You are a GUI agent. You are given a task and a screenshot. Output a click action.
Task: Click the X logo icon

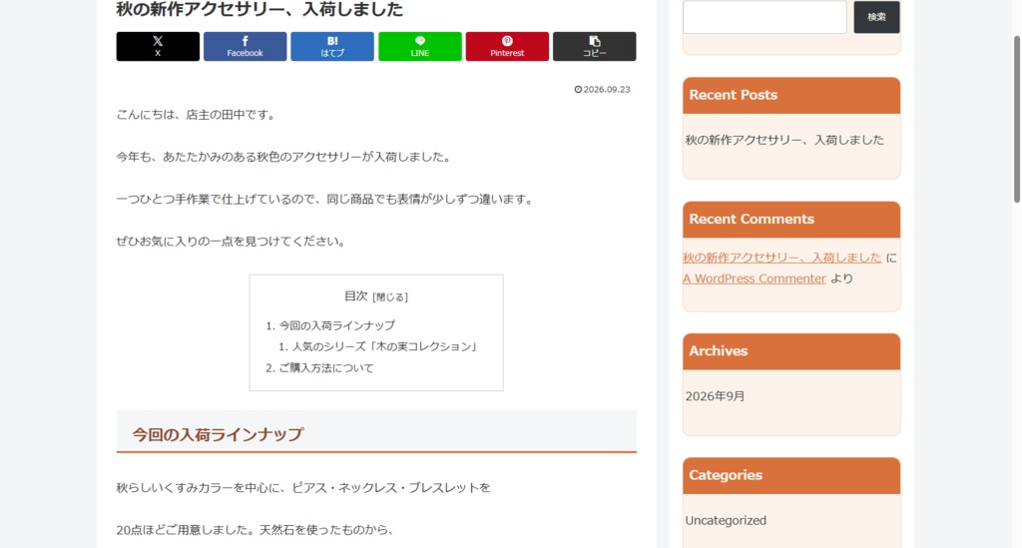158,41
